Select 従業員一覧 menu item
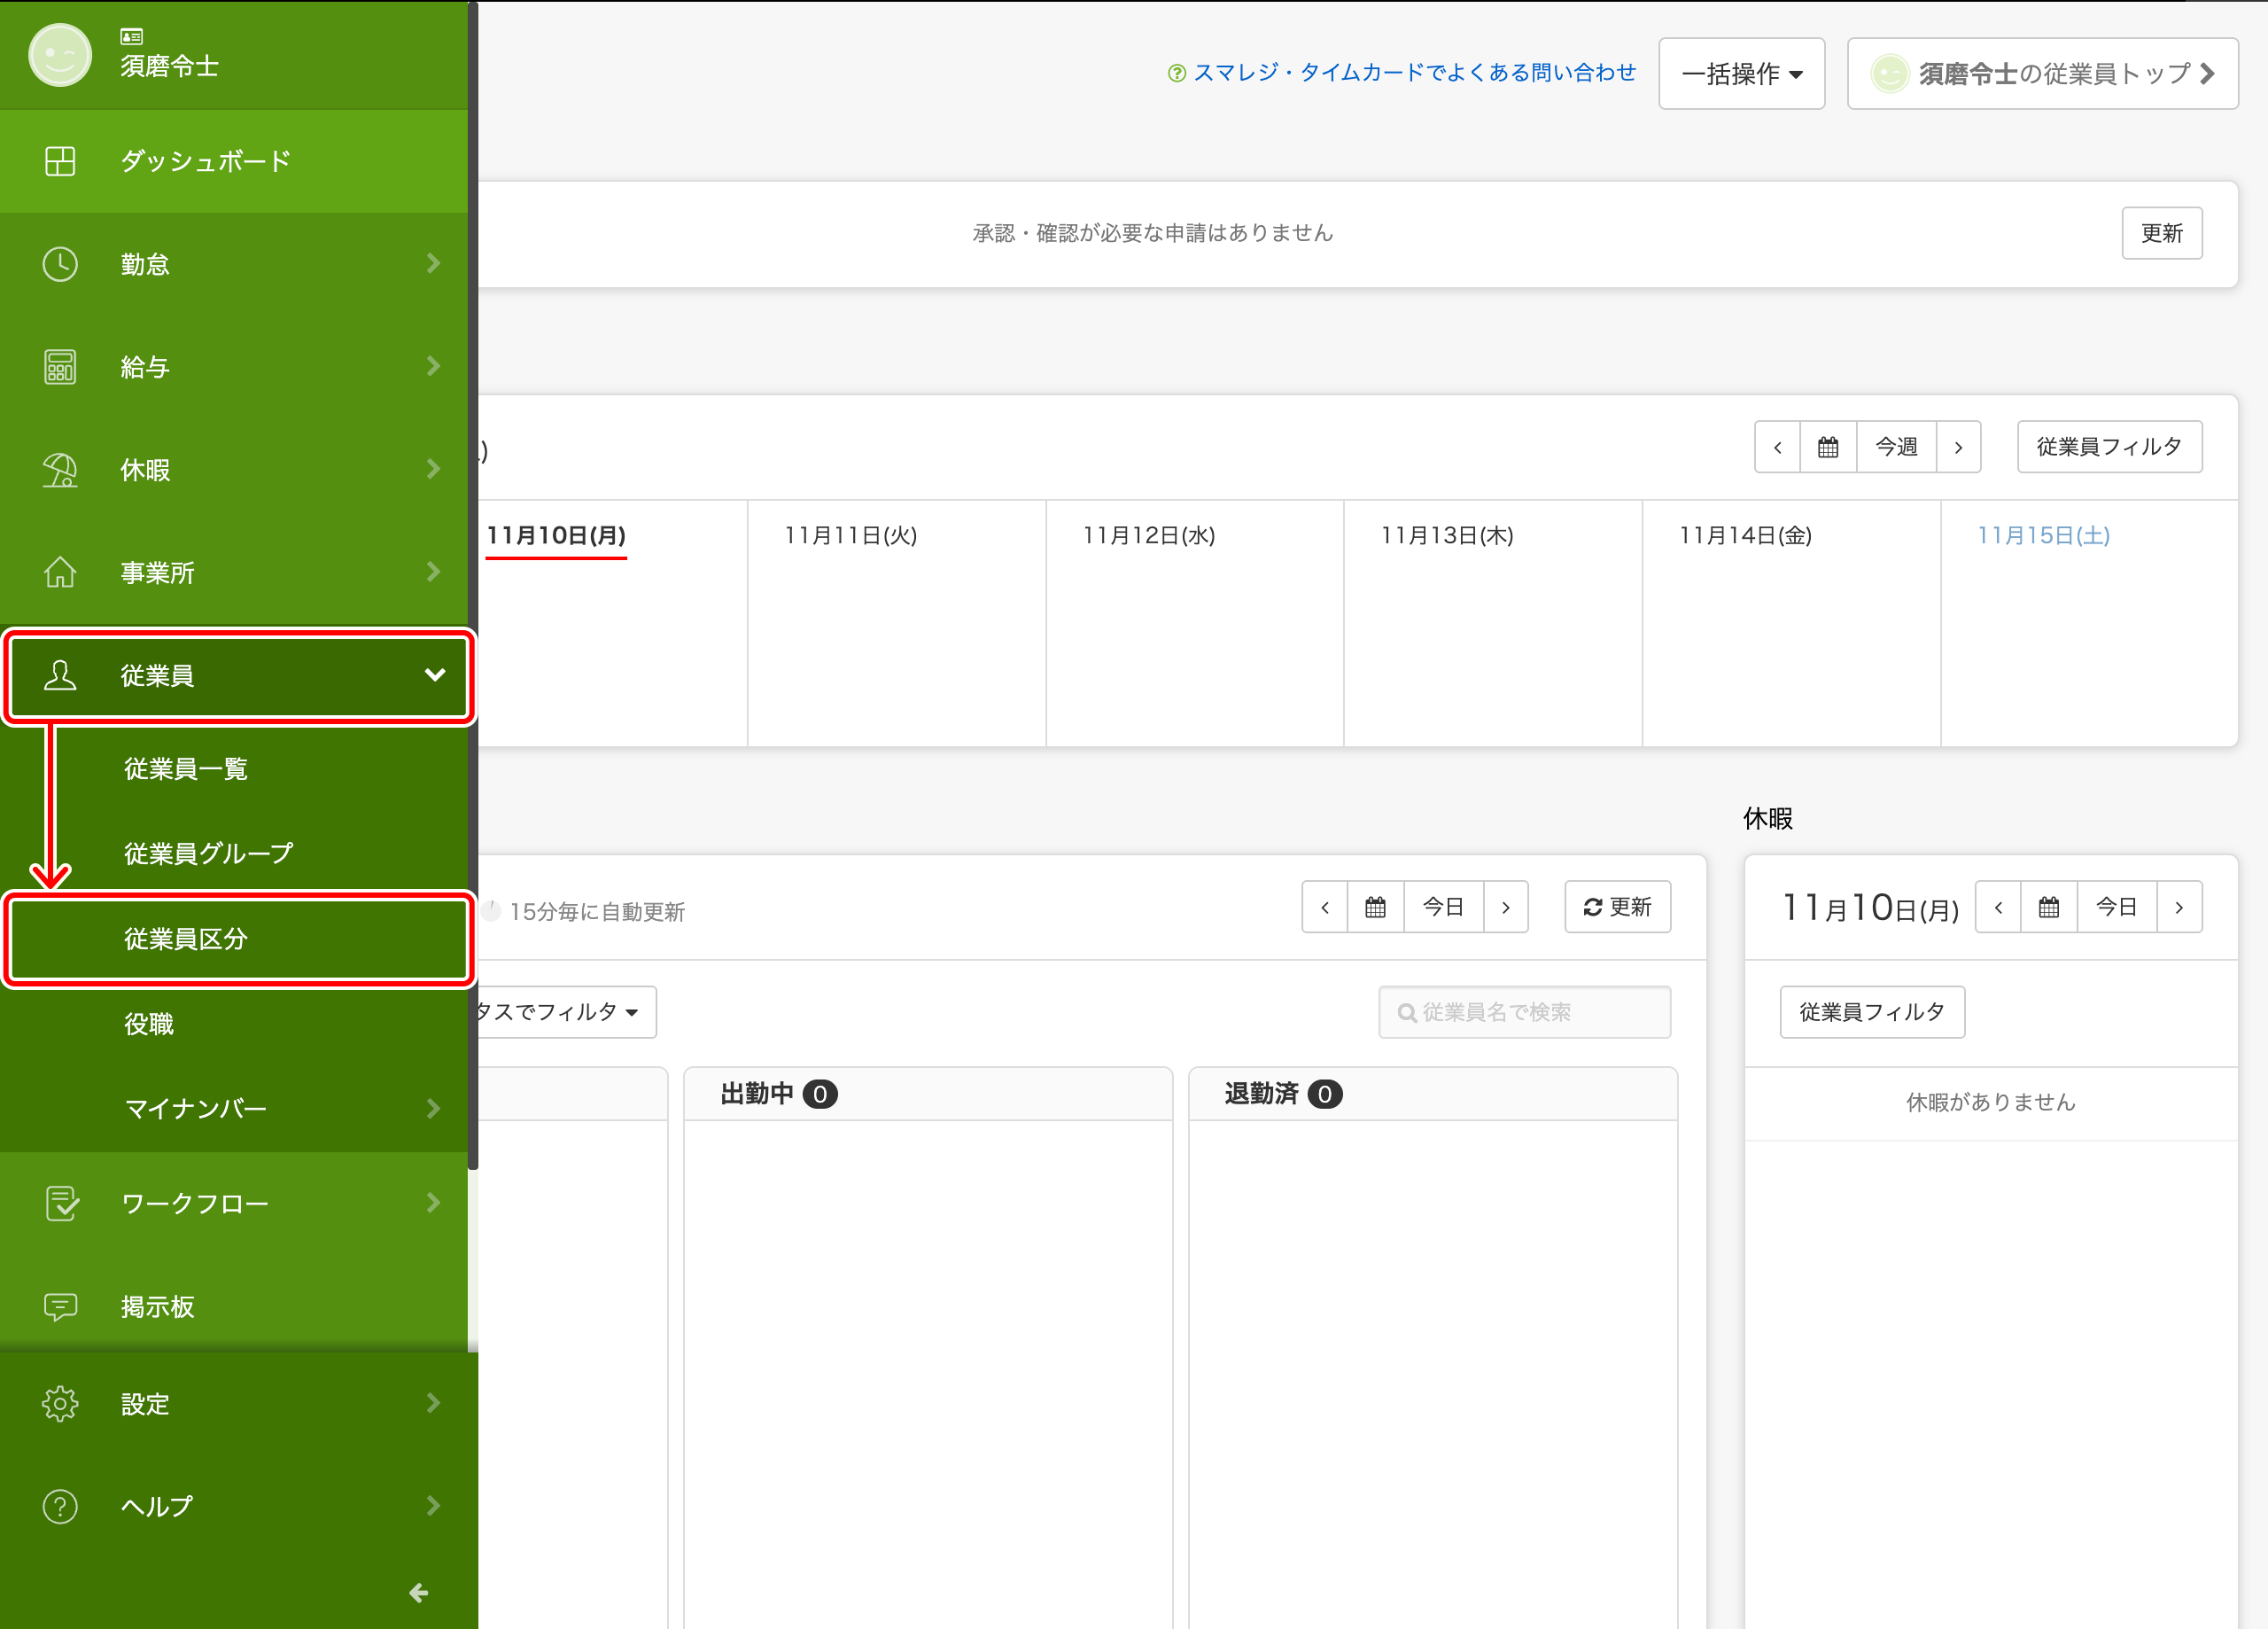 tap(186, 768)
